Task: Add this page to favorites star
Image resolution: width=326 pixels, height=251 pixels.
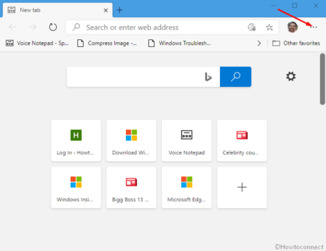Action: (x=269, y=28)
